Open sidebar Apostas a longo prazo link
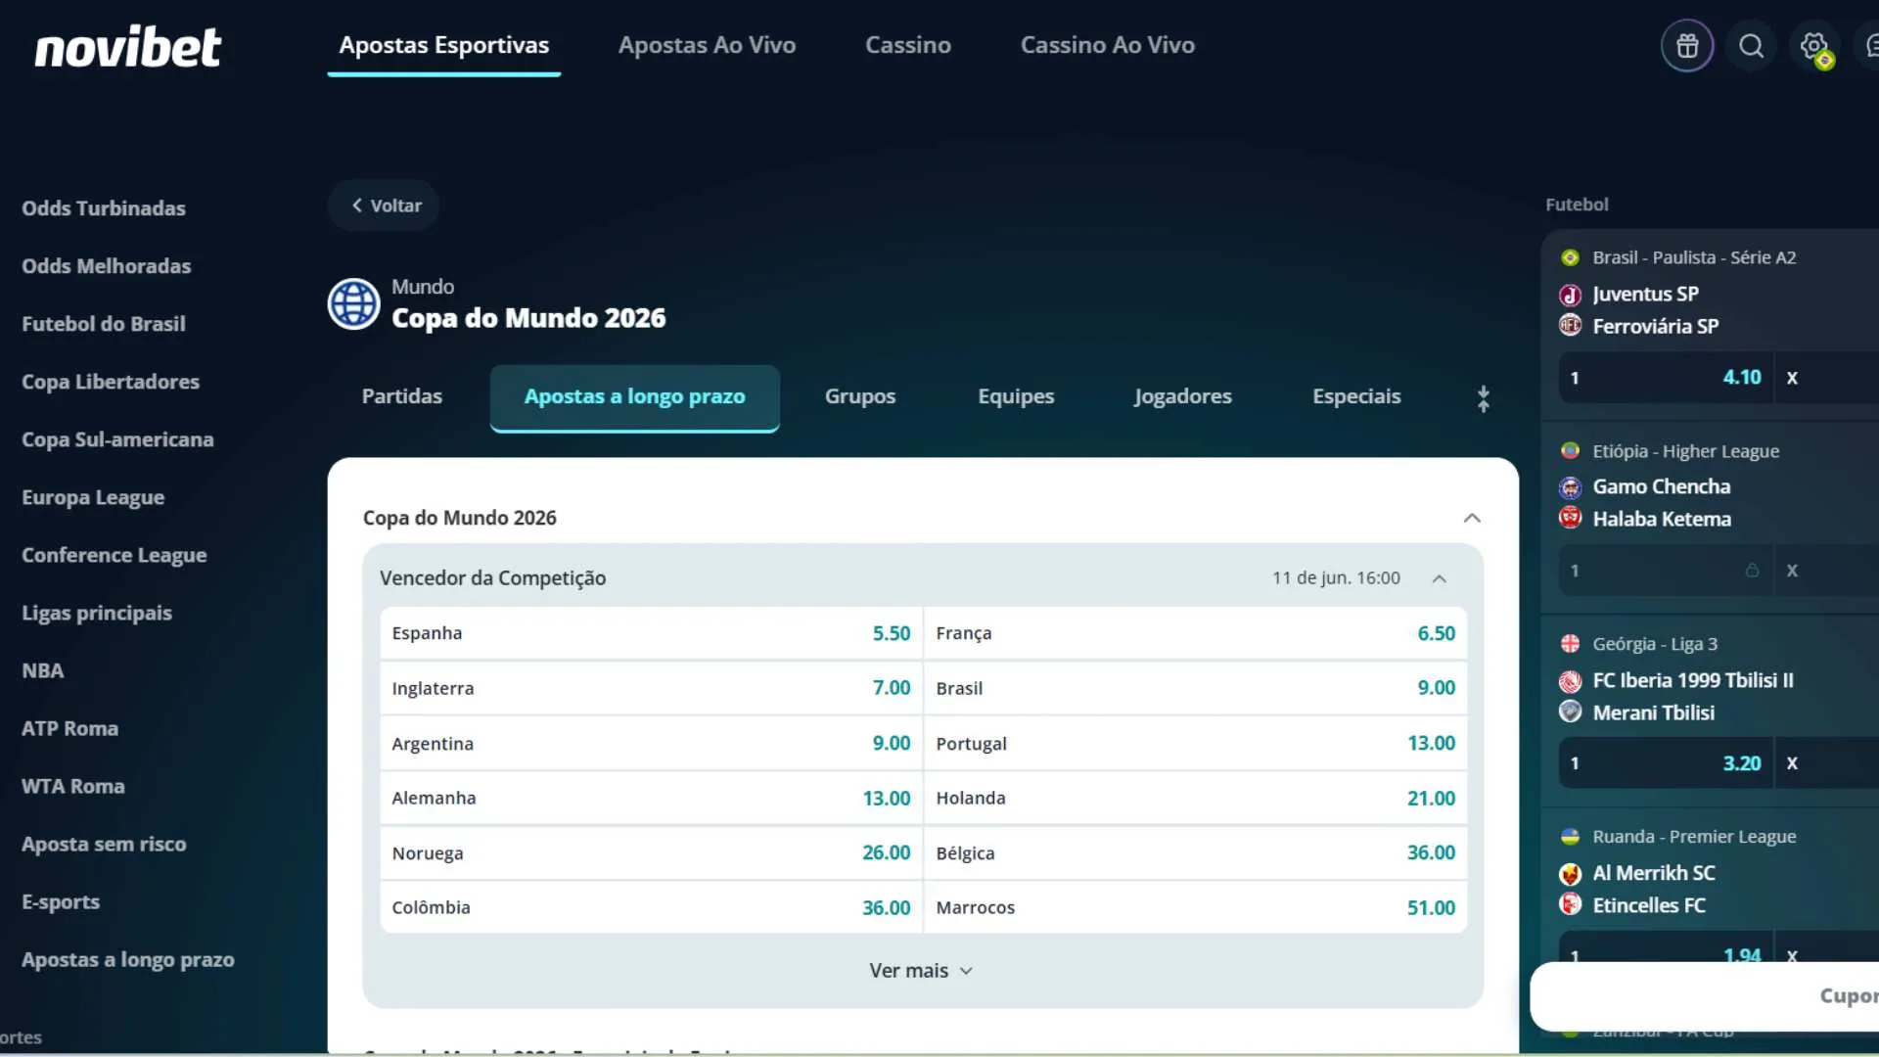This screenshot has height=1057, width=1879. (128, 960)
